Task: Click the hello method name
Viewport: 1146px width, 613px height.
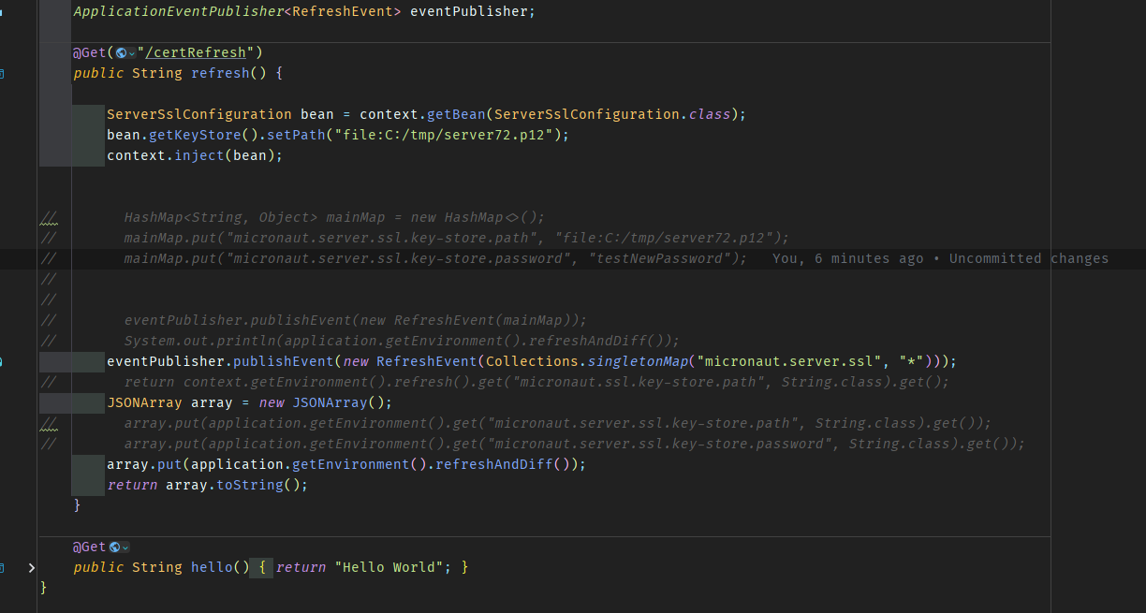Action: (x=212, y=567)
